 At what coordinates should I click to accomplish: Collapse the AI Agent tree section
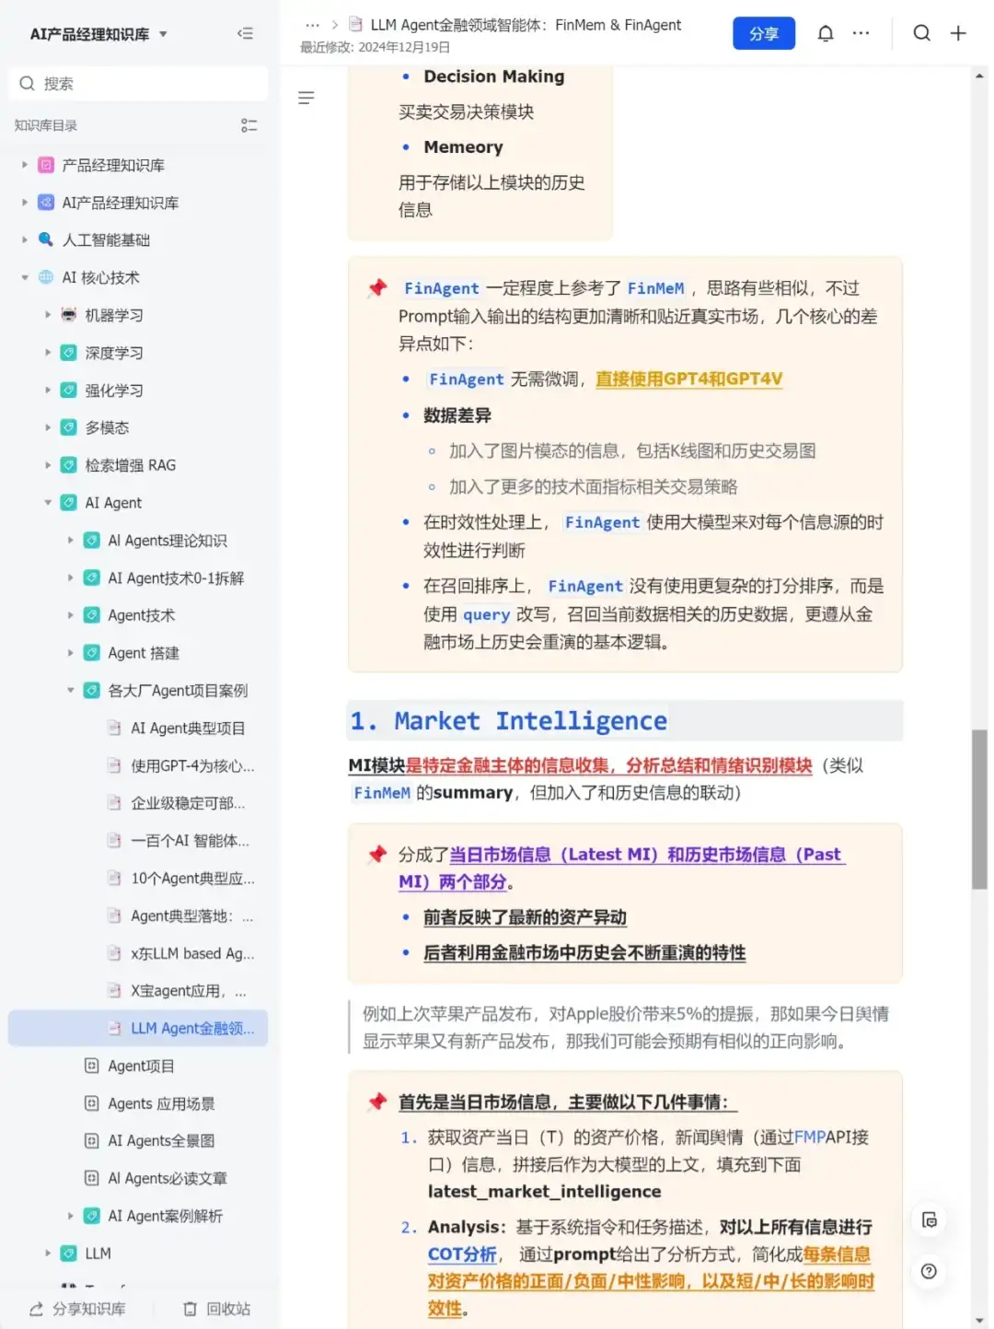click(48, 503)
